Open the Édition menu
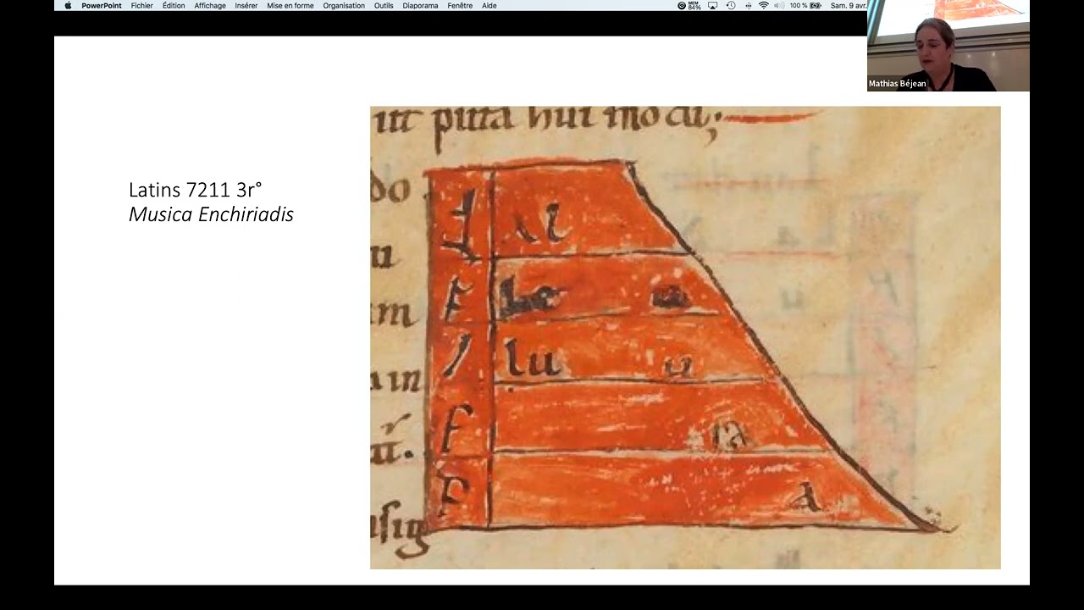The width and height of the screenshot is (1084, 610). point(174,5)
